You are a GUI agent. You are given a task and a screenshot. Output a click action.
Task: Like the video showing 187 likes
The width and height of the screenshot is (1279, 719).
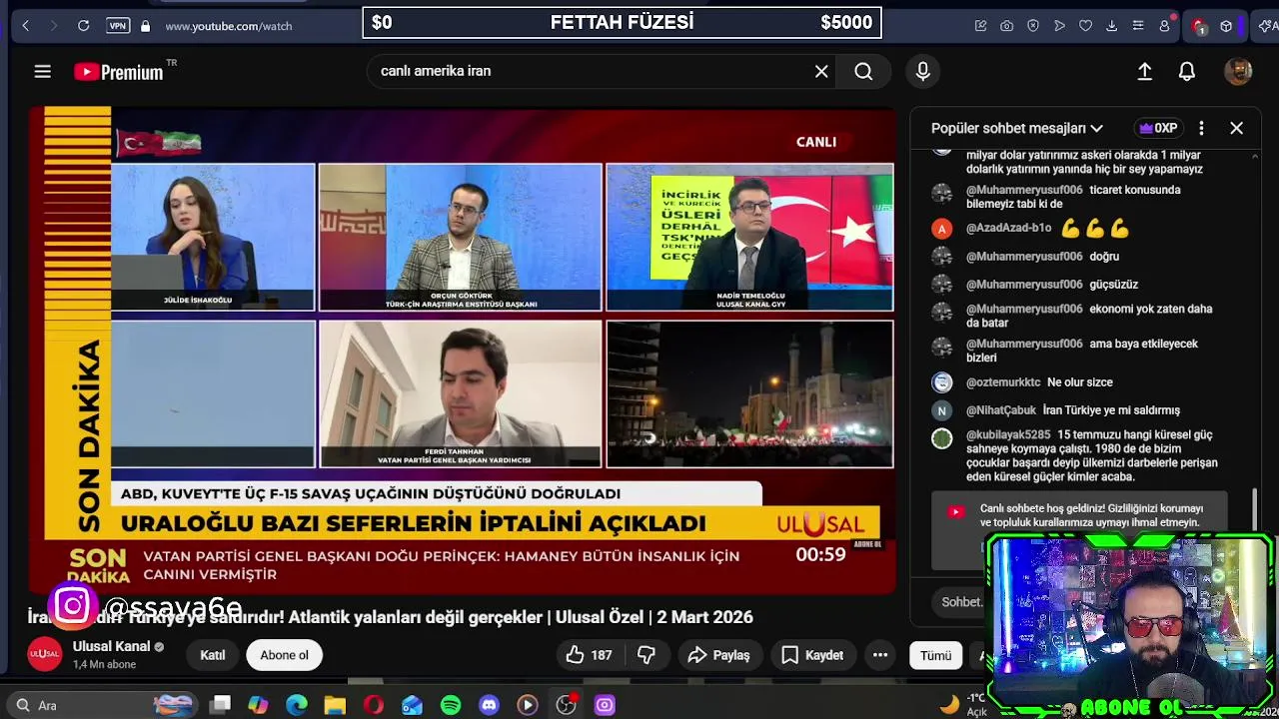590,655
